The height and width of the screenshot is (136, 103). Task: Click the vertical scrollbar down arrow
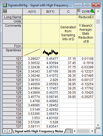click(x=98, y=125)
